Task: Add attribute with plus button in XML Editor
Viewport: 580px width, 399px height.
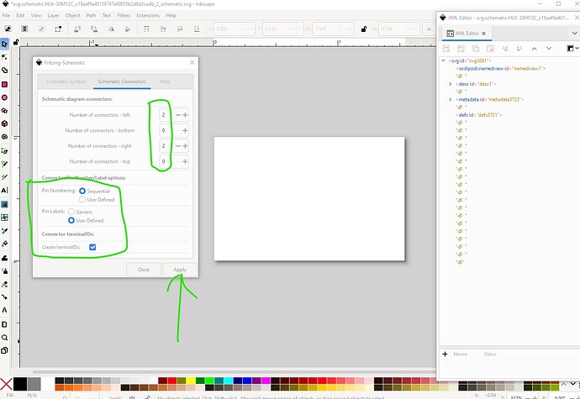Action: click(x=445, y=354)
